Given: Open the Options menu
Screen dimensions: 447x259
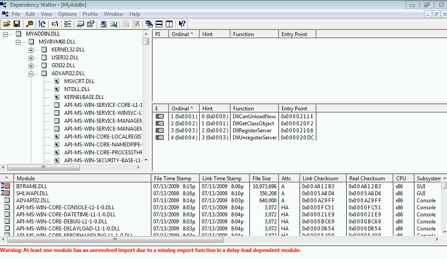Looking at the screenshot, I should 67,14.
